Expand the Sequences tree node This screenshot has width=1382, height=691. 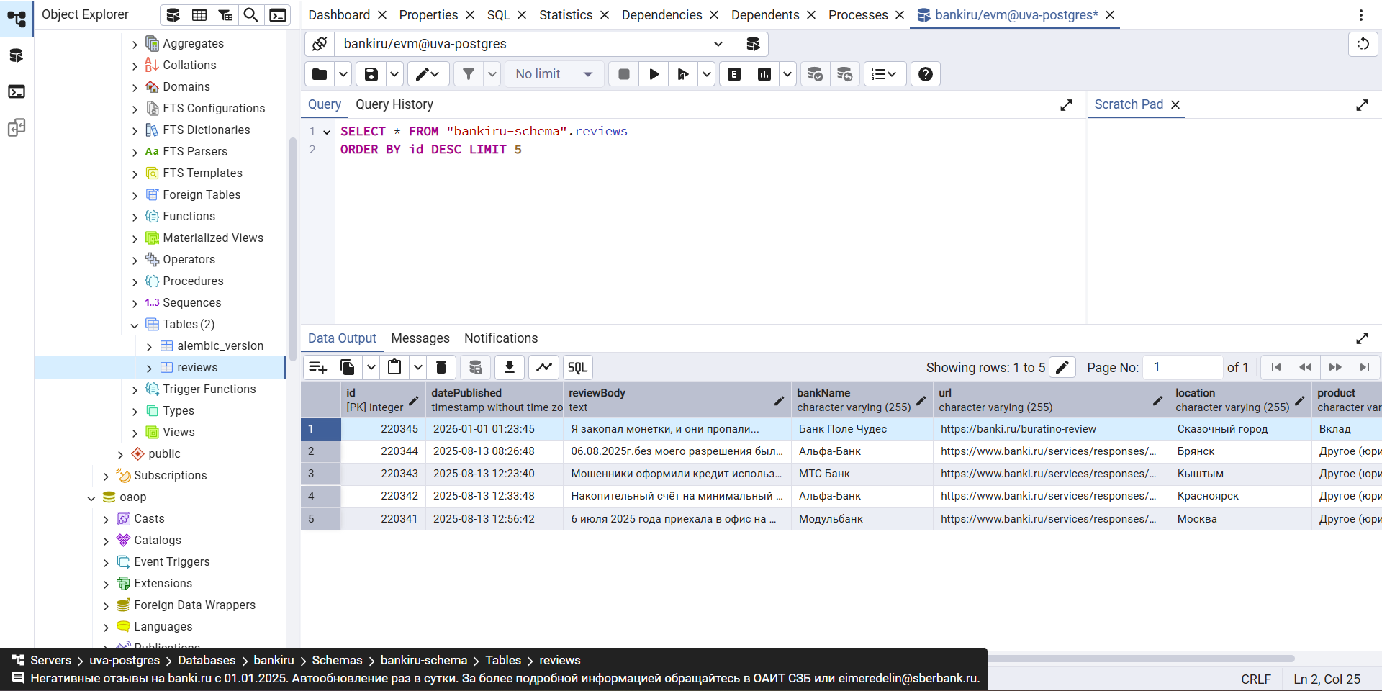point(135,304)
